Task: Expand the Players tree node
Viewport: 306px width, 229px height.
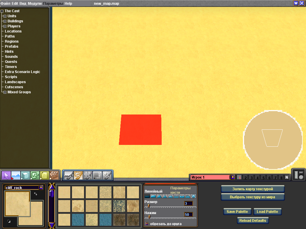Action: (5, 26)
